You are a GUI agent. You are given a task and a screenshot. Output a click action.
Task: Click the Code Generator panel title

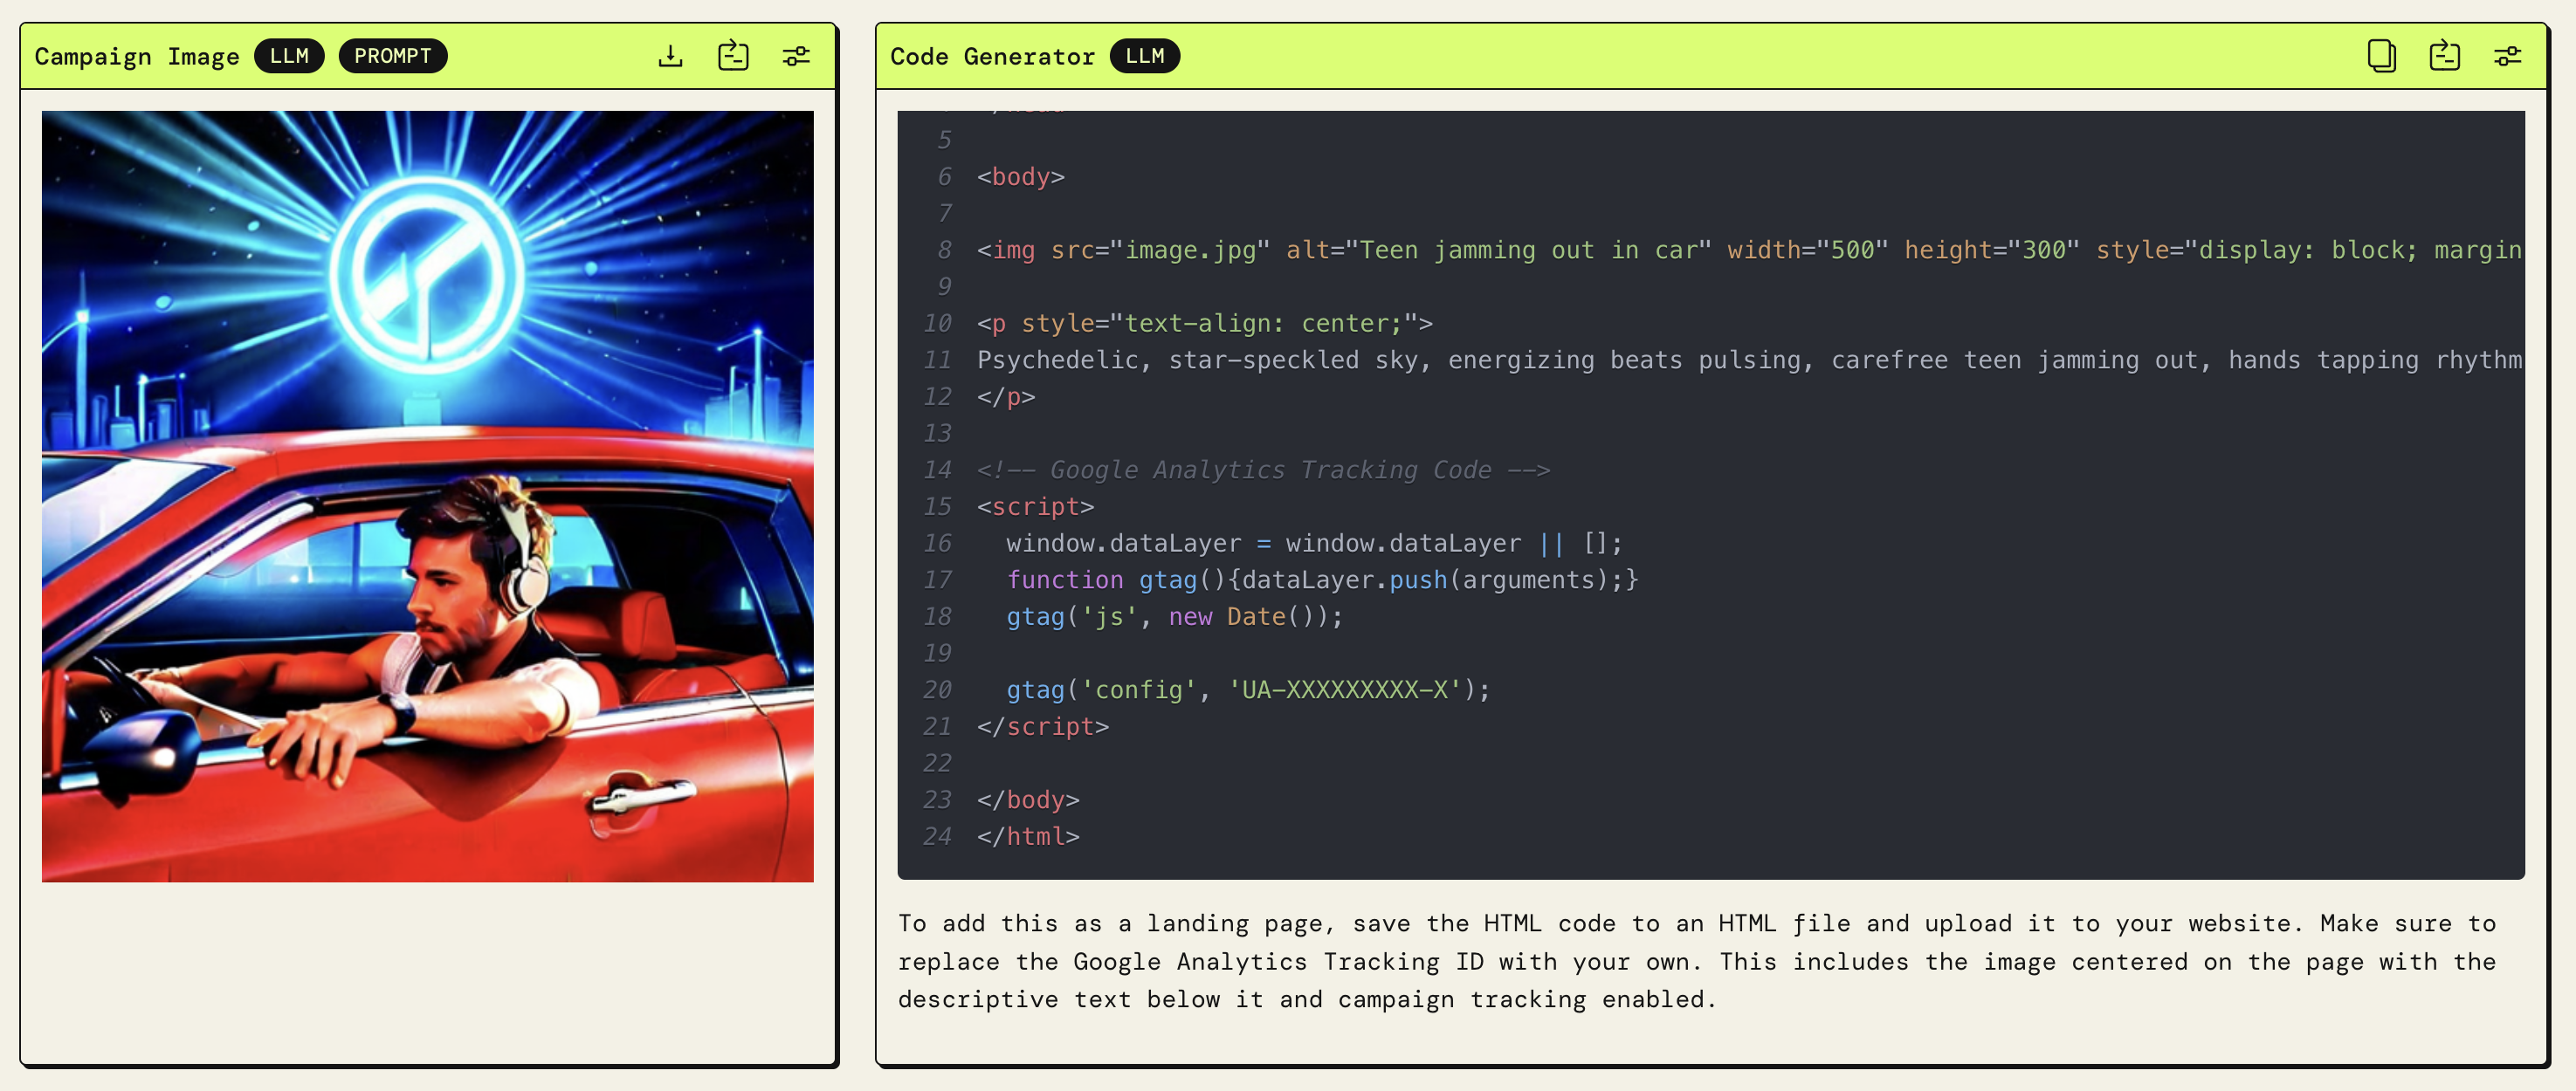tap(992, 57)
